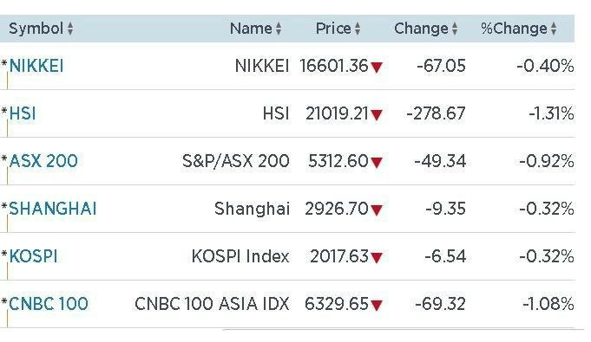Open the KOSPI symbol link
The height and width of the screenshot is (342, 591).
pyautogui.click(x=33, y=256)
